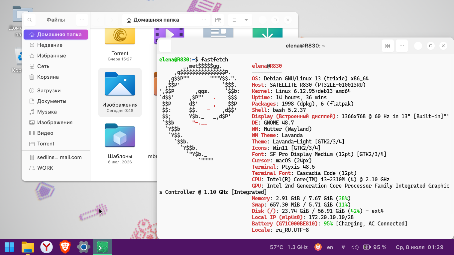Click the fastfetch command text in terminal

[214, 60]
